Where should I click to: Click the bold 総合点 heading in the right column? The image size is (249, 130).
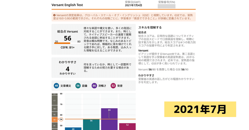click(142, 32)
